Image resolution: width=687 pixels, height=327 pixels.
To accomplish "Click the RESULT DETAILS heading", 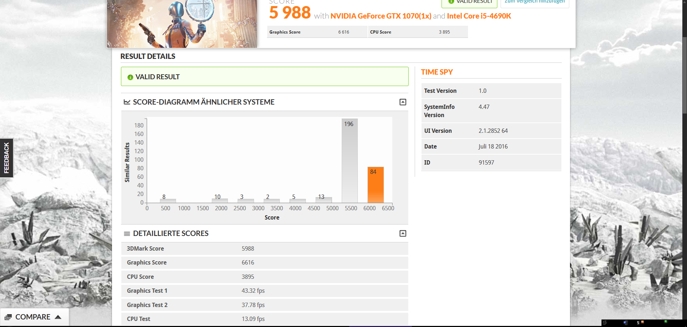I will click(x=148, y=56).
